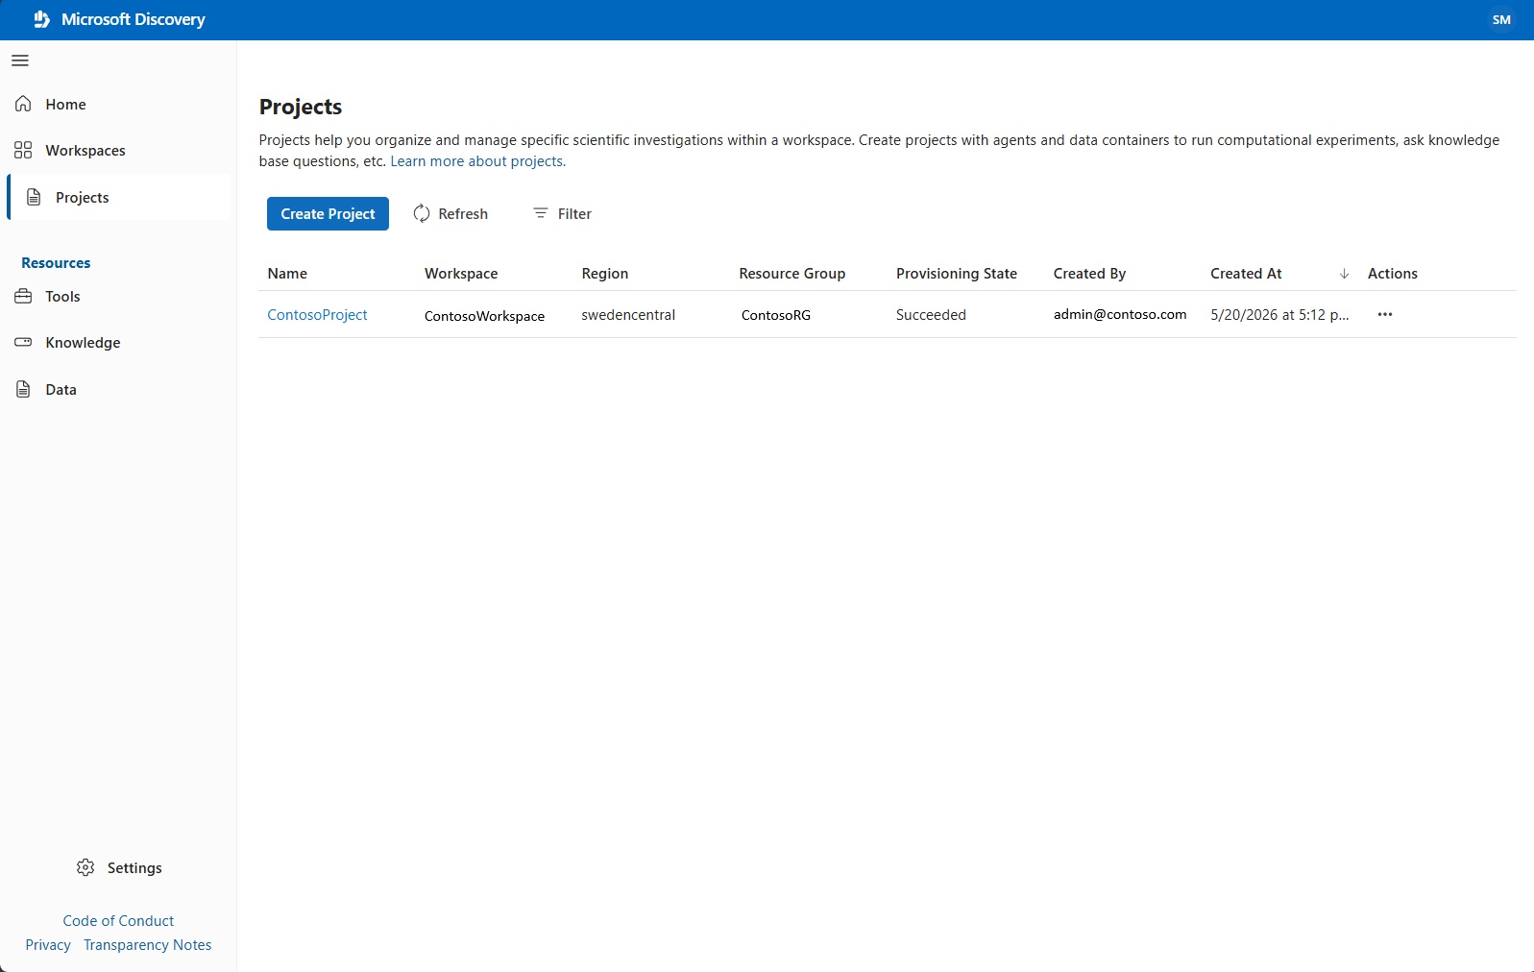Click the Knowledge icon in sidebar
1534x972 pixels.
pyautogui.click(x=24, y=342)
